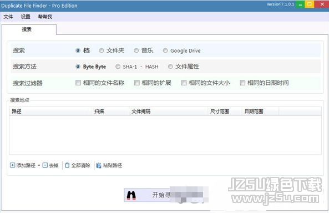
Task: Click the 搜索方法 row label
Action: (x=25, y=67)
